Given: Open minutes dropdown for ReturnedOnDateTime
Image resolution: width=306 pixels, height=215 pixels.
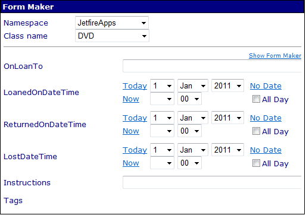Looking at the screenshot, I should tap(189, 131).
